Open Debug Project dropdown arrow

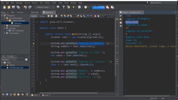point(82,7)
